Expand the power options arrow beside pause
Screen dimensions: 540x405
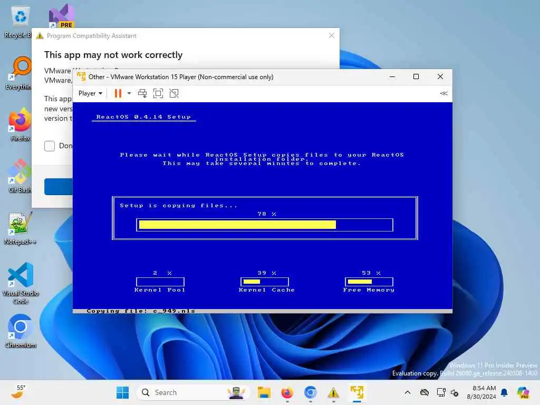click(x=129, y=93)
